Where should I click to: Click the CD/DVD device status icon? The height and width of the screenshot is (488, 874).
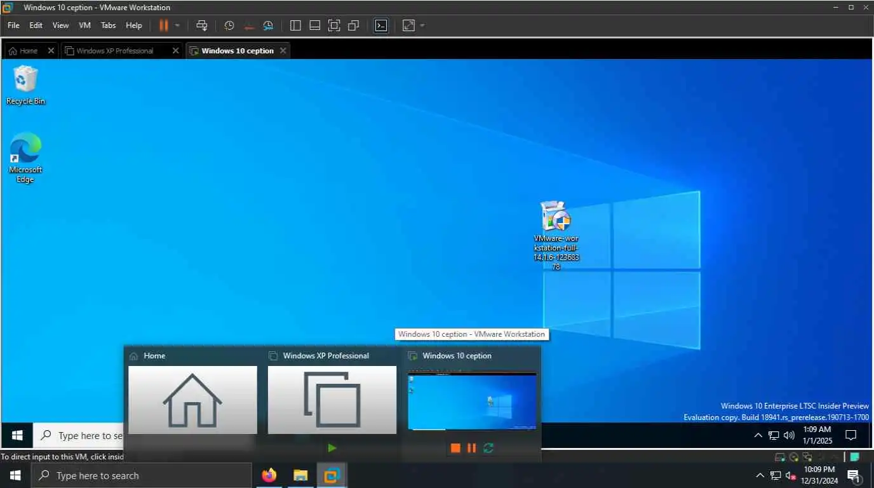[x=793, y=457]
